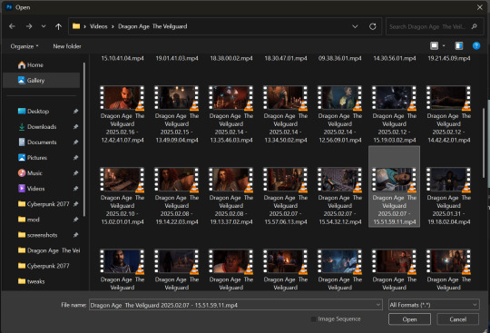Click file name 15.10.41.04.mp4
This screenshot has width=490, height=333.
(x=122, y=58)
